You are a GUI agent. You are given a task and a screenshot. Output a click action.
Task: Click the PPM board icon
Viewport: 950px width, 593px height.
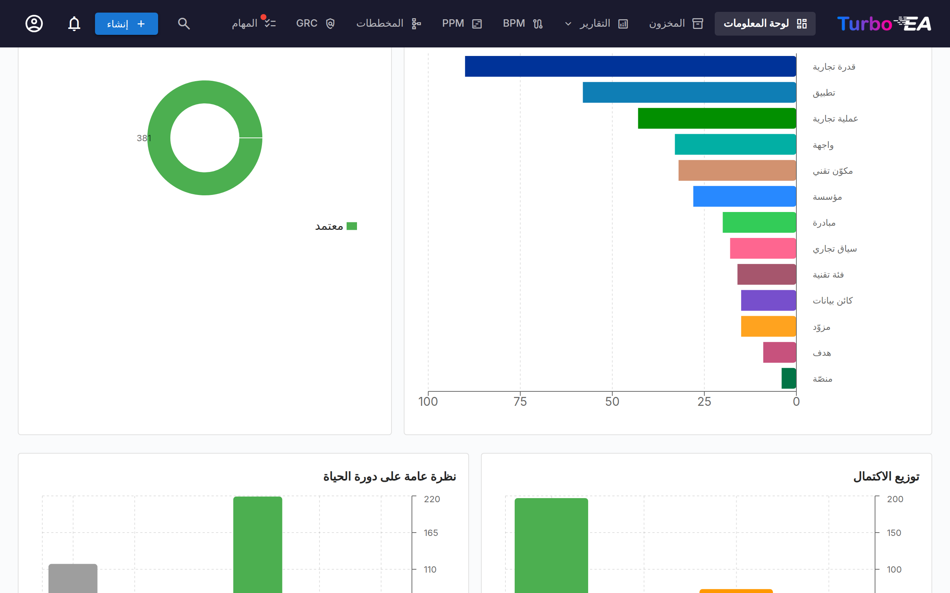[477, 23]
